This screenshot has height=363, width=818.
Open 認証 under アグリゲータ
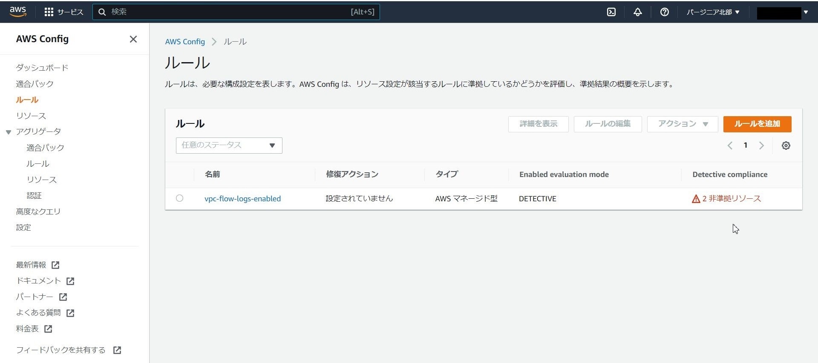coord(34,195)
